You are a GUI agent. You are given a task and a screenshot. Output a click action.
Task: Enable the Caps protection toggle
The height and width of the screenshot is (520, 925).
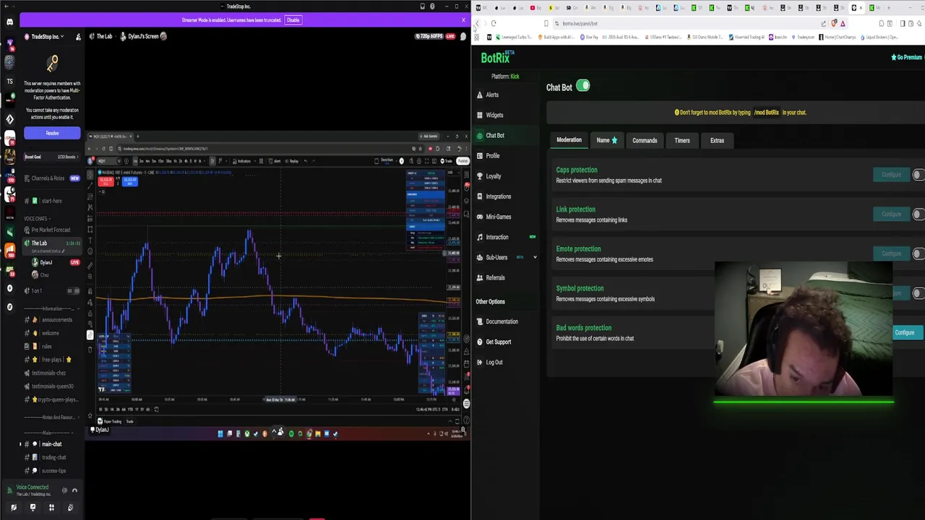pos(918,175)
